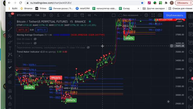Open the 'Без названия' layout dropdown
193x109 pixels.
point(130,15)
